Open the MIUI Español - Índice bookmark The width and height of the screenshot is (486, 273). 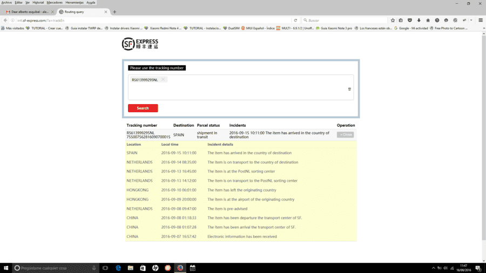click(258, 28)
